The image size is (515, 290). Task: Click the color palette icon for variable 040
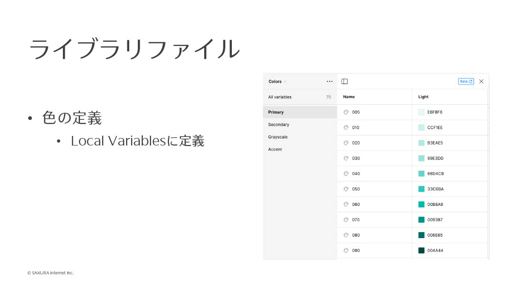pyautogui.click(x=346, y=174)
